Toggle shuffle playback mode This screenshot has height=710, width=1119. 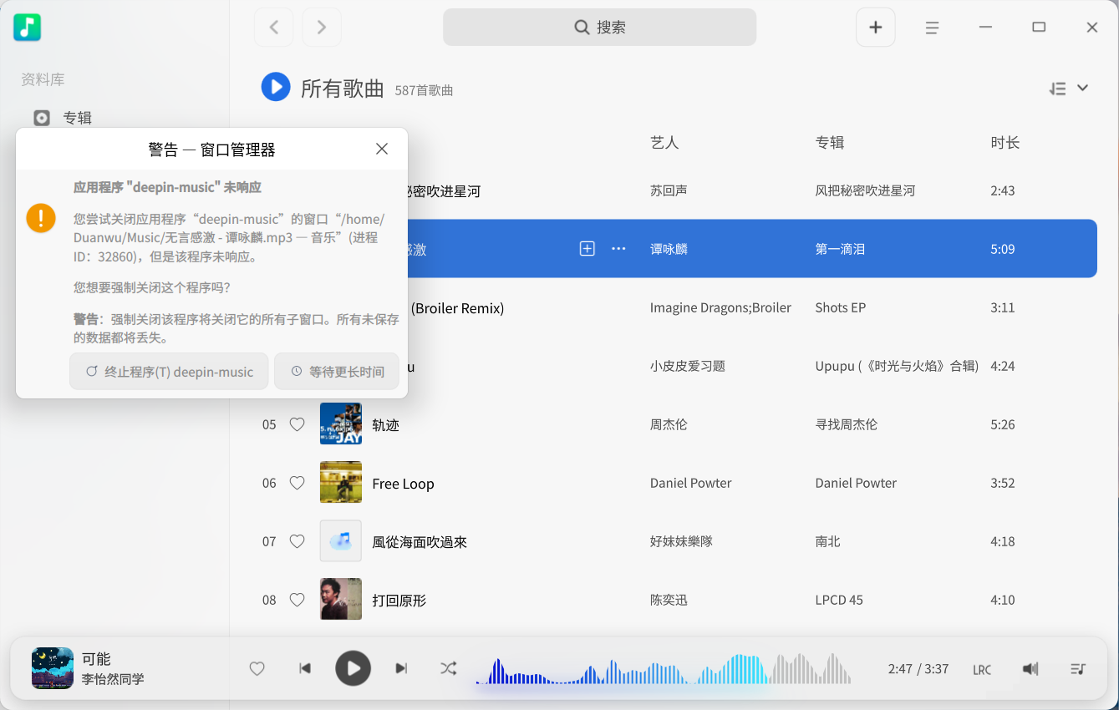449,668
